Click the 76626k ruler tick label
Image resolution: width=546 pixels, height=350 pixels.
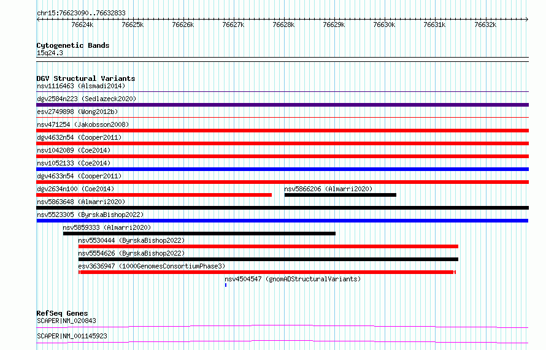coord(183,25)
